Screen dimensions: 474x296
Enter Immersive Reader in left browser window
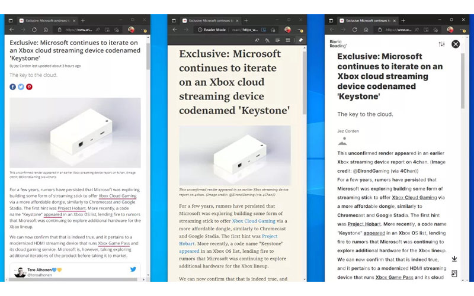(x=107, y=30)
